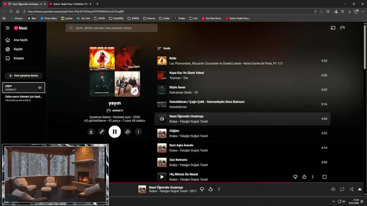Like the current song in player bar
This screenshot has width=367, height=206.
211,189
